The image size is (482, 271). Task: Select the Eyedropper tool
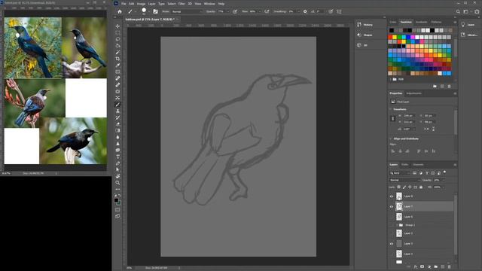click(117, 65)
